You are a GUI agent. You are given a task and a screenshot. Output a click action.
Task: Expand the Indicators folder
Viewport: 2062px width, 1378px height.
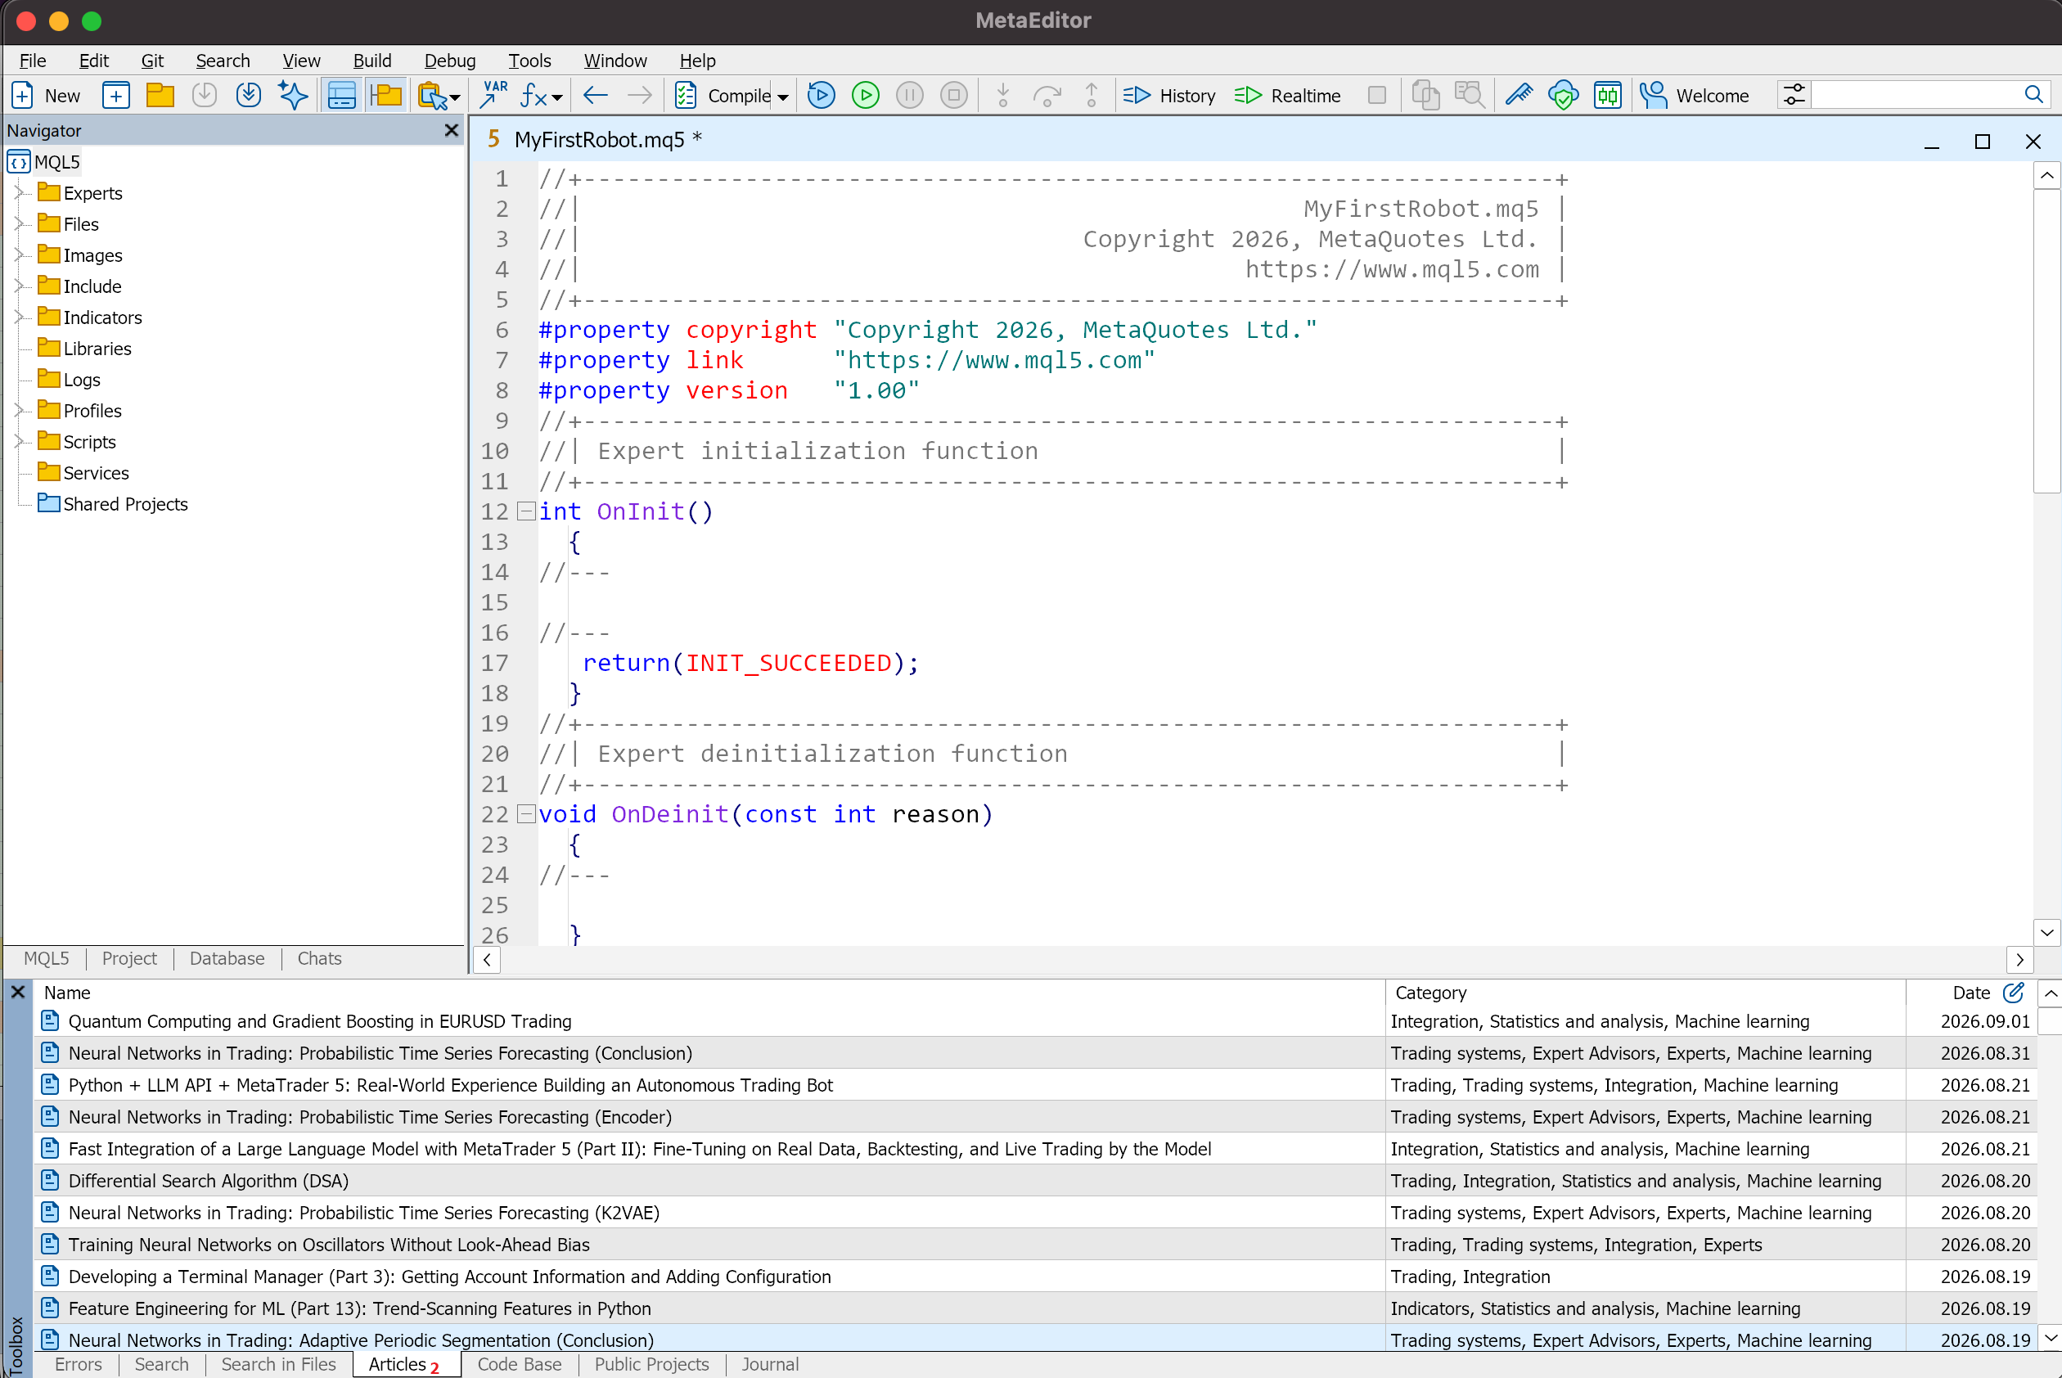[19, 317]
